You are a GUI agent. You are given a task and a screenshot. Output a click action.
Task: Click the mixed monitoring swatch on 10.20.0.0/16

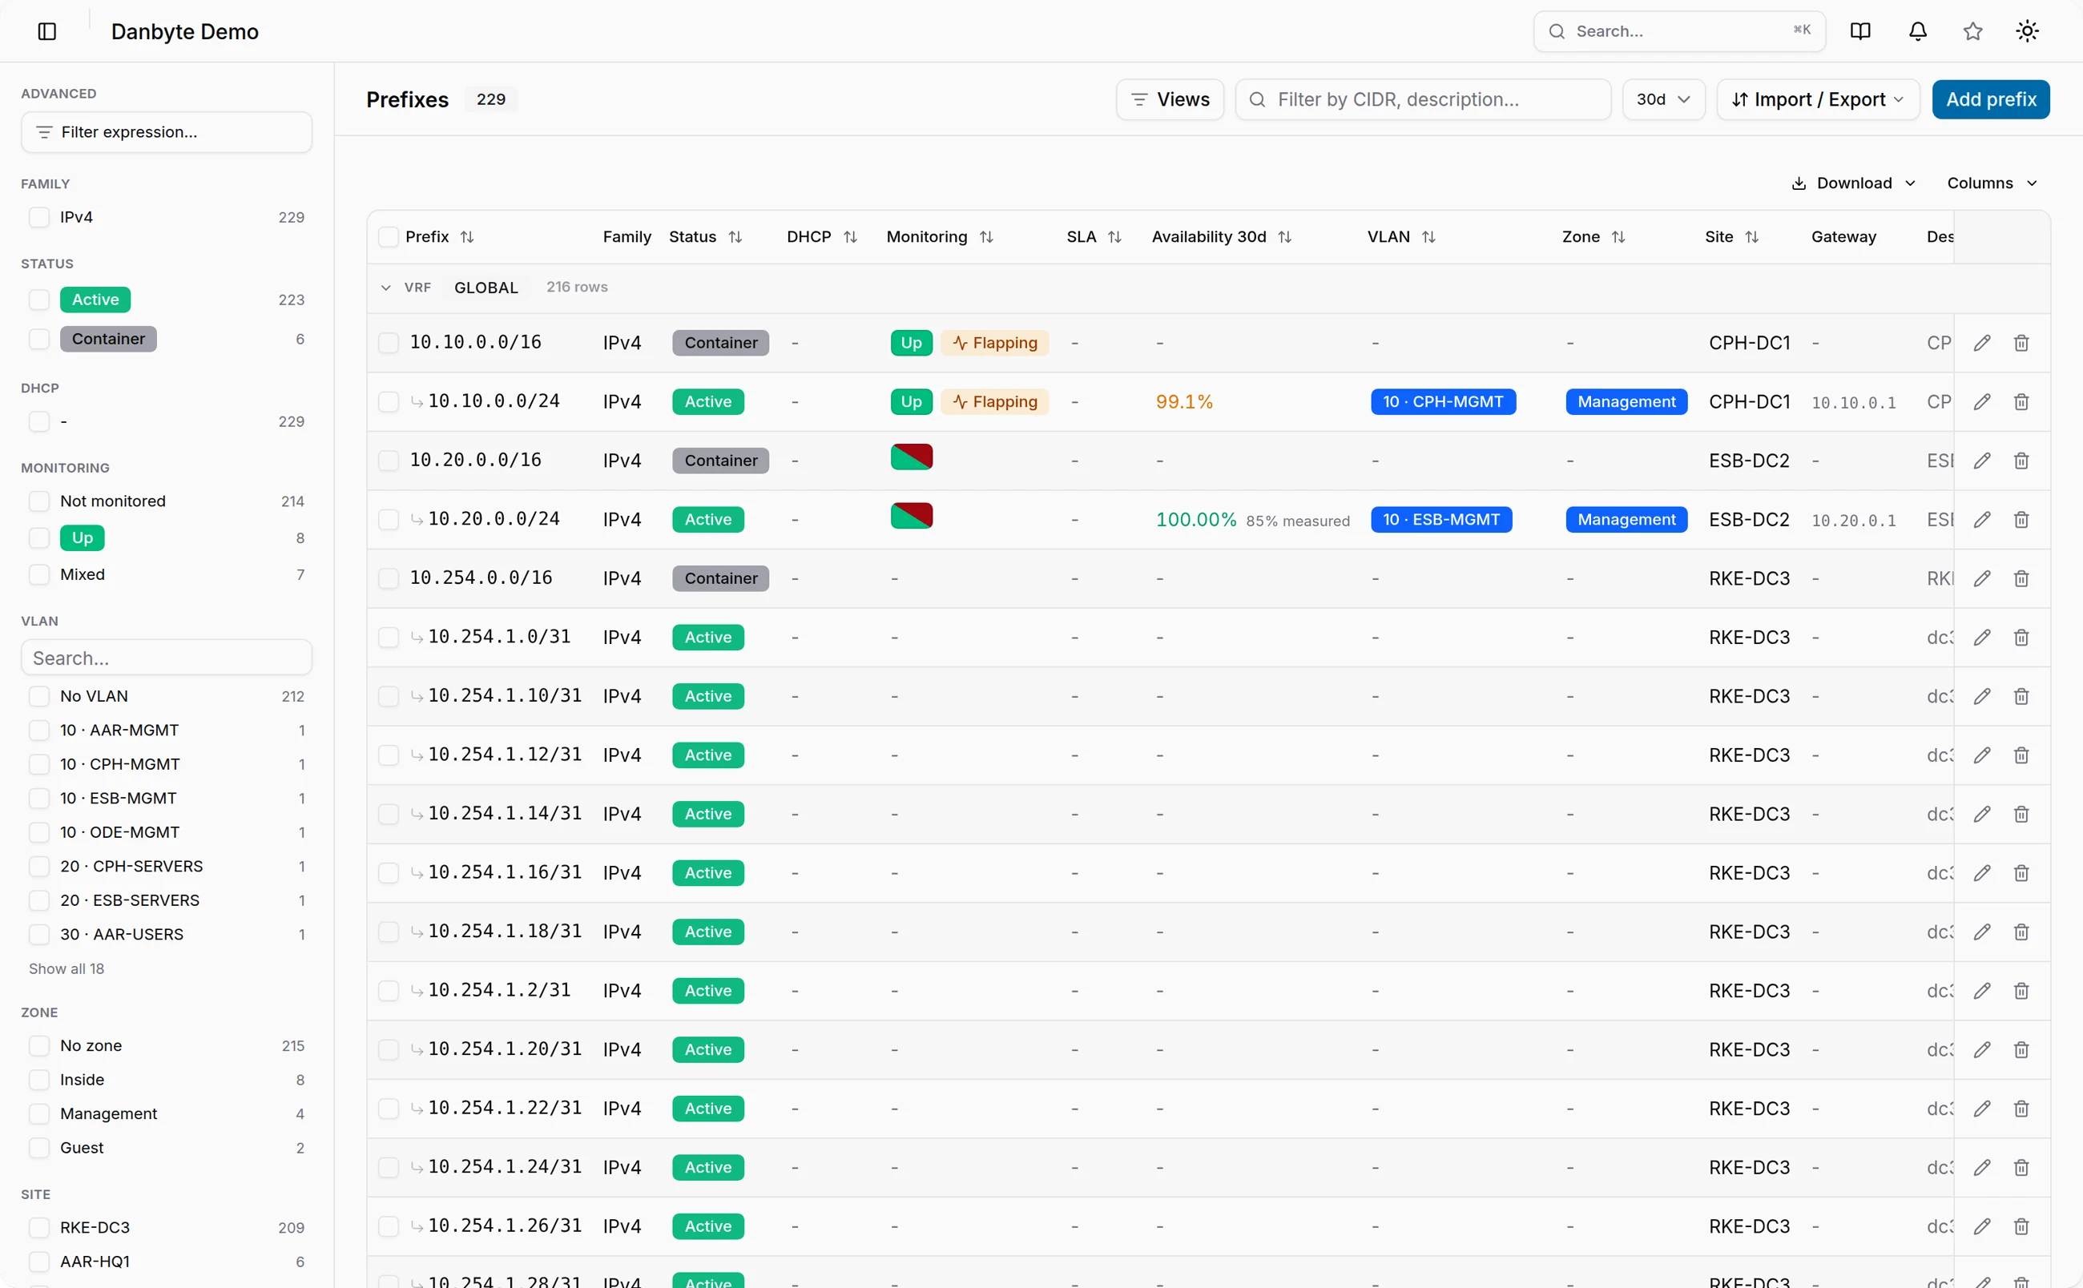tap(912, 457)
